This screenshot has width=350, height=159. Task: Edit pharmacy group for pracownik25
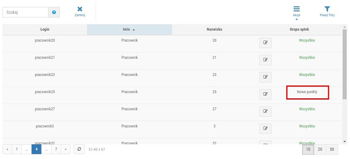pyautogui.click(x=265, y=94)
